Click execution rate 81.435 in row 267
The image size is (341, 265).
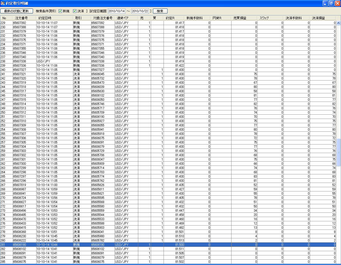(x=174, y=185)
